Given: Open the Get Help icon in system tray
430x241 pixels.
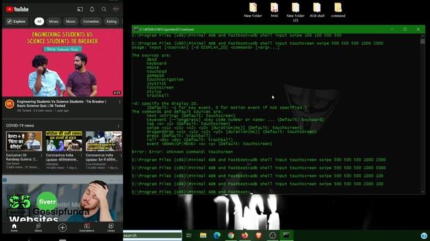Looking at the screenshot, I should (424, 236).
